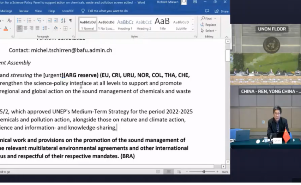The height and width of the screenshot is (185, 301).
Task: Open the novaPDF tab
Action: click(67, 11)
